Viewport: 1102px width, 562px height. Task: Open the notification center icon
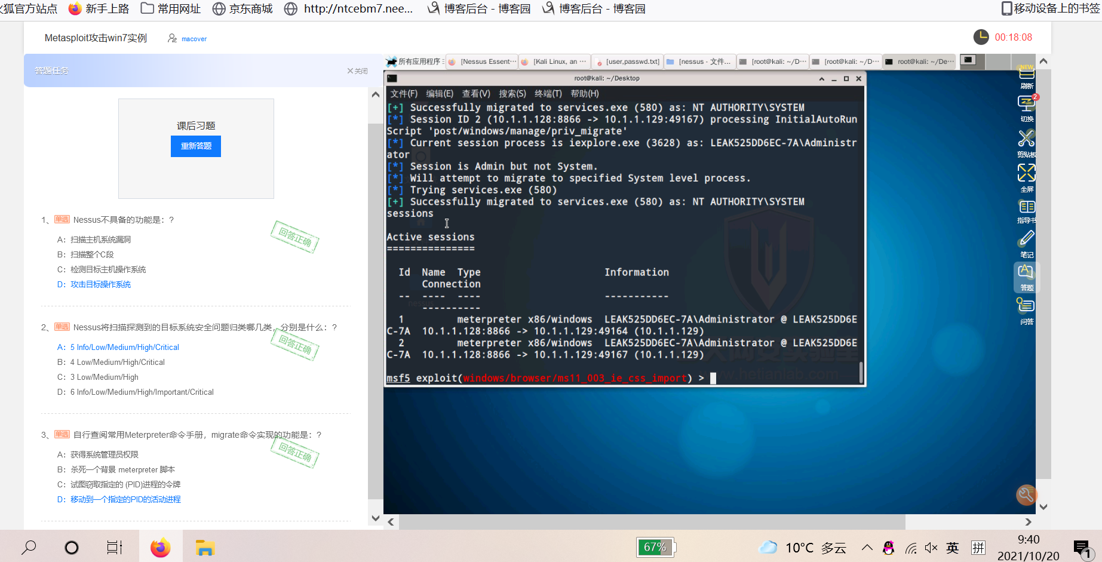coord(1082,548)
